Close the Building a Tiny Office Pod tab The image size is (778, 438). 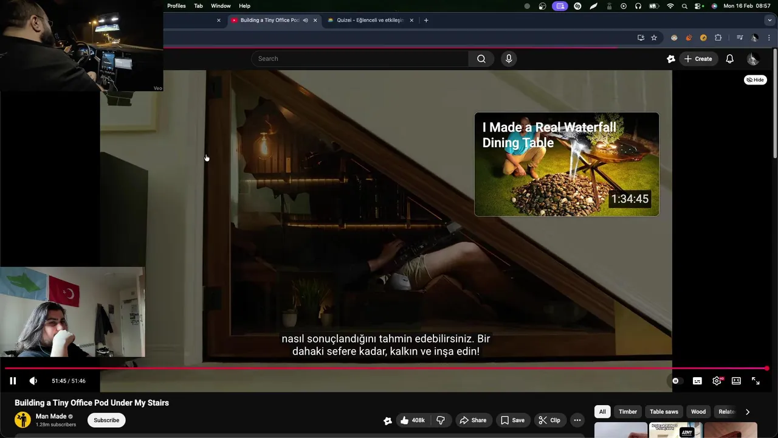click(315, 20)
